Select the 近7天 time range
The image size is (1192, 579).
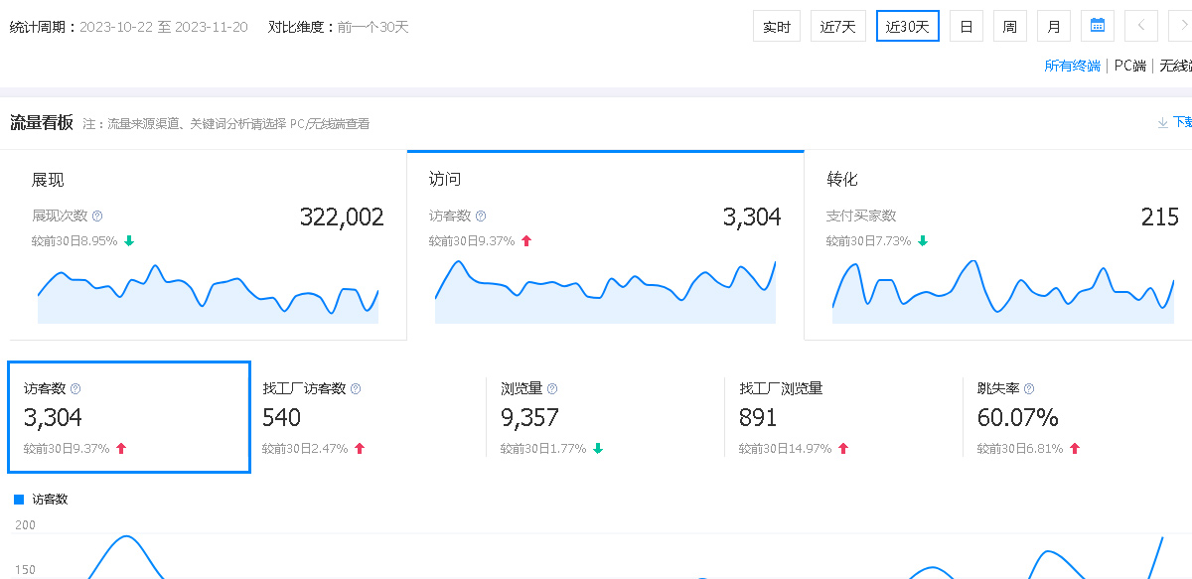tap(838, 26)
